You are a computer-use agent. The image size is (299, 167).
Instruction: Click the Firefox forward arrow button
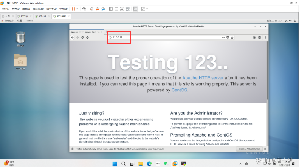[x=77, y=38]
